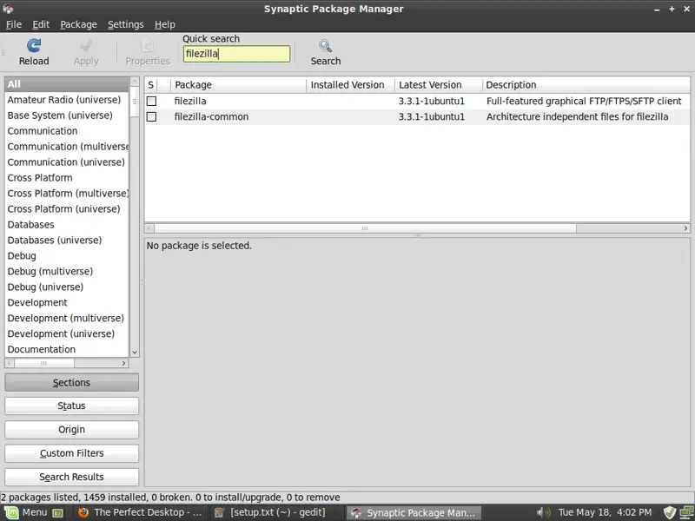Open the Mint Menu in the taskbar
This screenshot has height=521, width=695.
[x=26, y=512]
